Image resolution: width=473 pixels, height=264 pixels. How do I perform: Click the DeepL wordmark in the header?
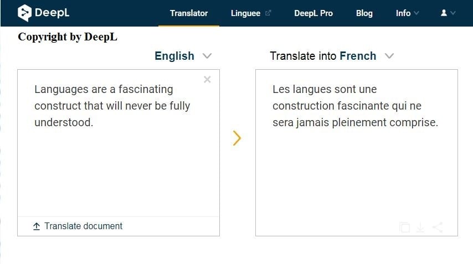(52, 13)
